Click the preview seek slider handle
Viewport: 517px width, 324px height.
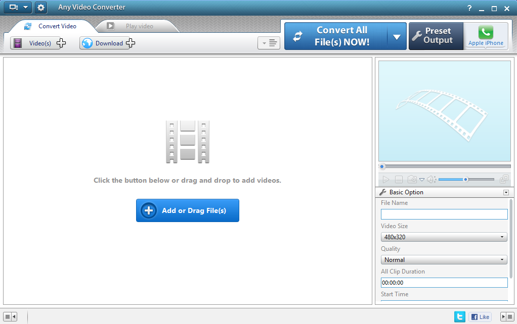click(x=382, y=167)
